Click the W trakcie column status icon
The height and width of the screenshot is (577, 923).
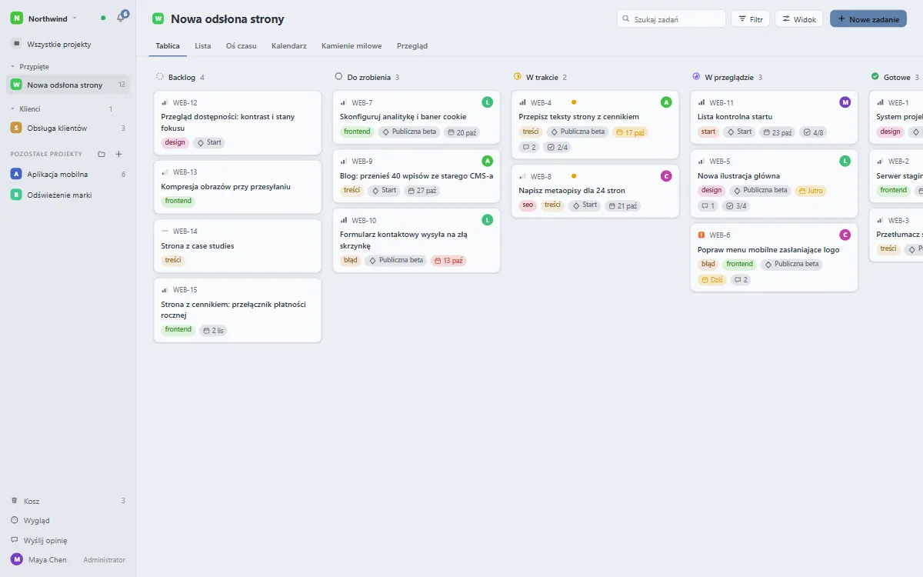pyautogui.click(x=518, y=77)
